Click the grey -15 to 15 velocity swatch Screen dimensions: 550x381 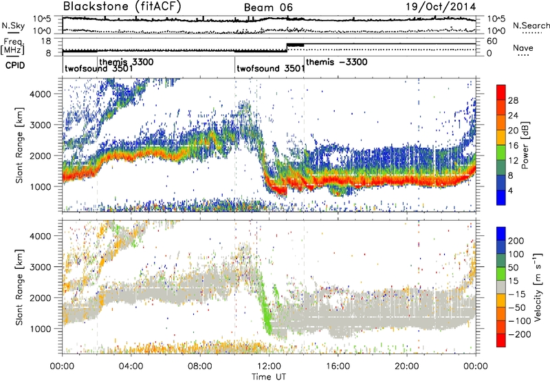(501, 287)
